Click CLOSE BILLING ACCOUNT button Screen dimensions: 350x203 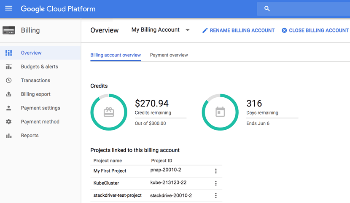click(x=315, y=30)
